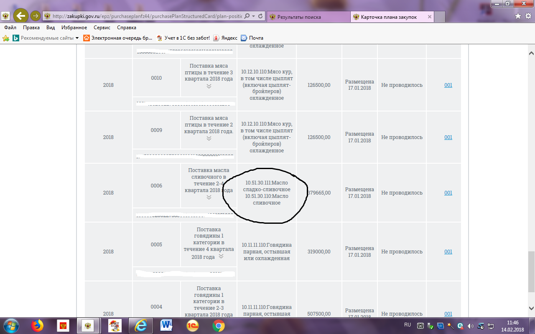Open the Рекомендуемые сайты dropdown arrow
The image size is (535, 334).
[77, 38]
